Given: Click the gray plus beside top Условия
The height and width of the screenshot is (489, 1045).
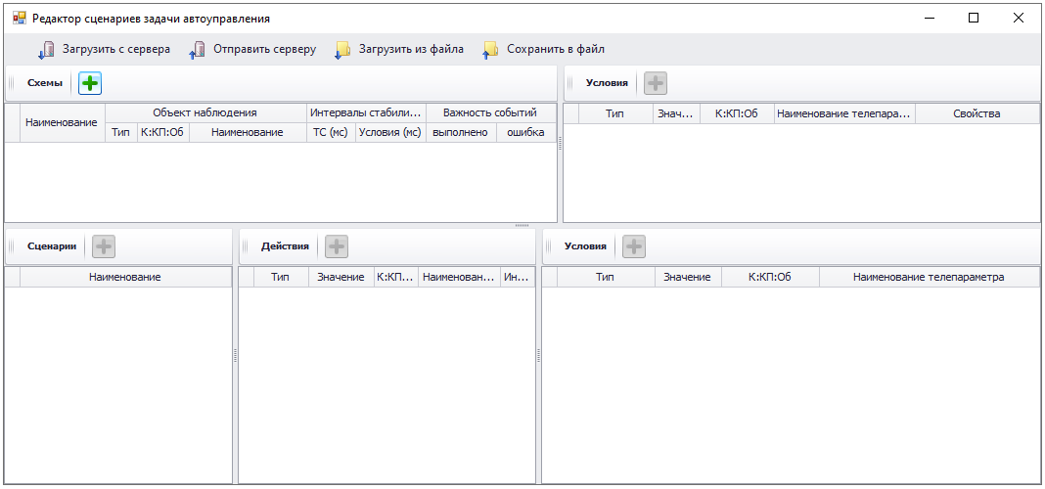Looking at the screenshot, I should tap(656, 84).
